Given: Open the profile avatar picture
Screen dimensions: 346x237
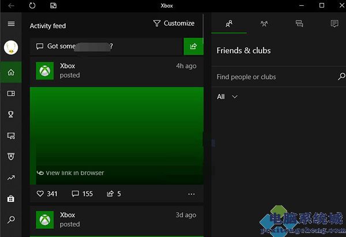Looking at the screenshot, I should point(11,47).
